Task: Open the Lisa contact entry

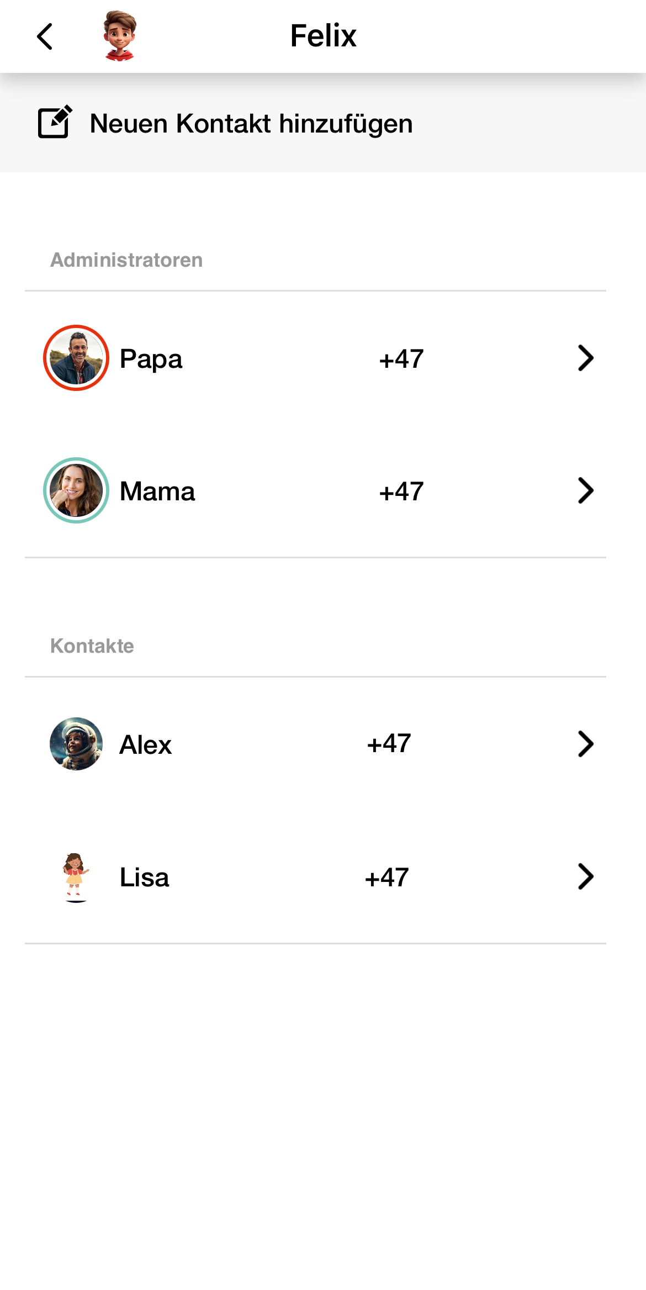Action: coord(315,876)
